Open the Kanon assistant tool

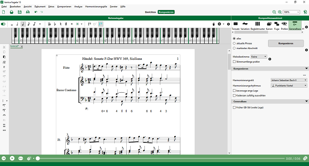[269, 26]
